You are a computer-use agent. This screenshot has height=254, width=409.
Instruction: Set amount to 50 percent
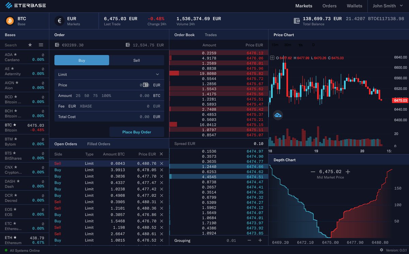(x=87, y=96)
